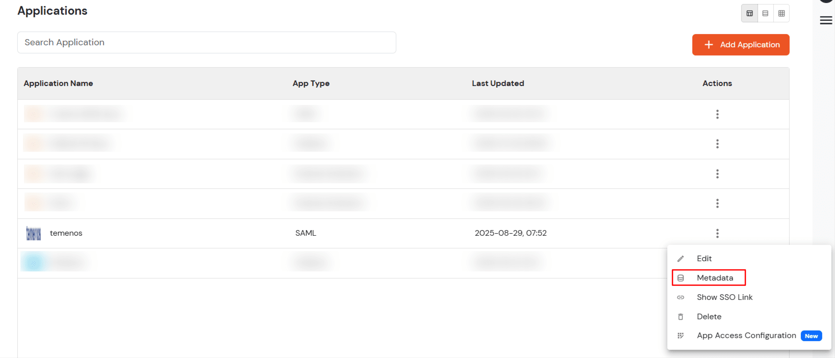
Task: Click the Applications page heading
Action: tap(52, 11)
